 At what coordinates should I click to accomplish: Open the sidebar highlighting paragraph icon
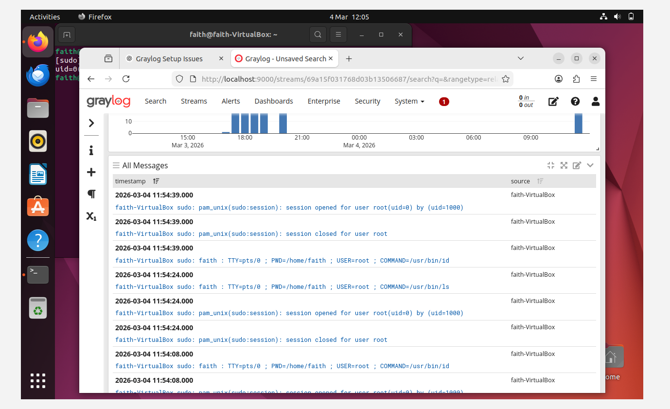pos(91,194)
